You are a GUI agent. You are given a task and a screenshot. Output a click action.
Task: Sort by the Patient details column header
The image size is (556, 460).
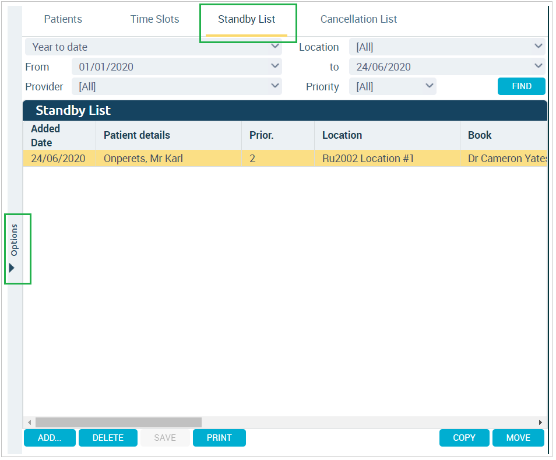click(169, 135)
